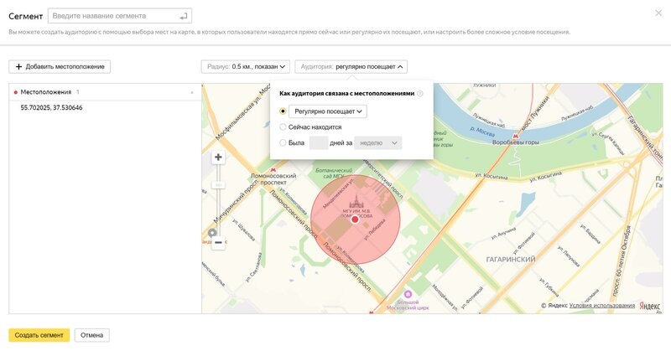
Task: Select the "Была" radio option
Action: (x=283, y=143)
